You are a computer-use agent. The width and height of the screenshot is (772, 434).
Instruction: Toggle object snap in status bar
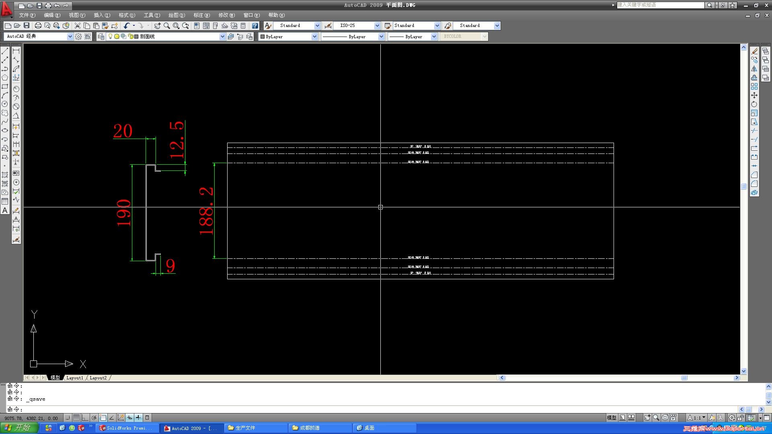103,418
